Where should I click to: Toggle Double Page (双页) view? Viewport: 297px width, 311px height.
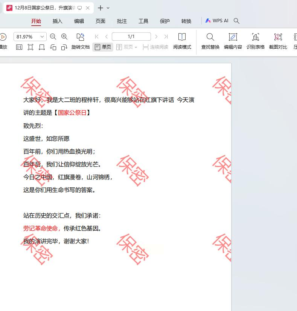pos(124,47)
